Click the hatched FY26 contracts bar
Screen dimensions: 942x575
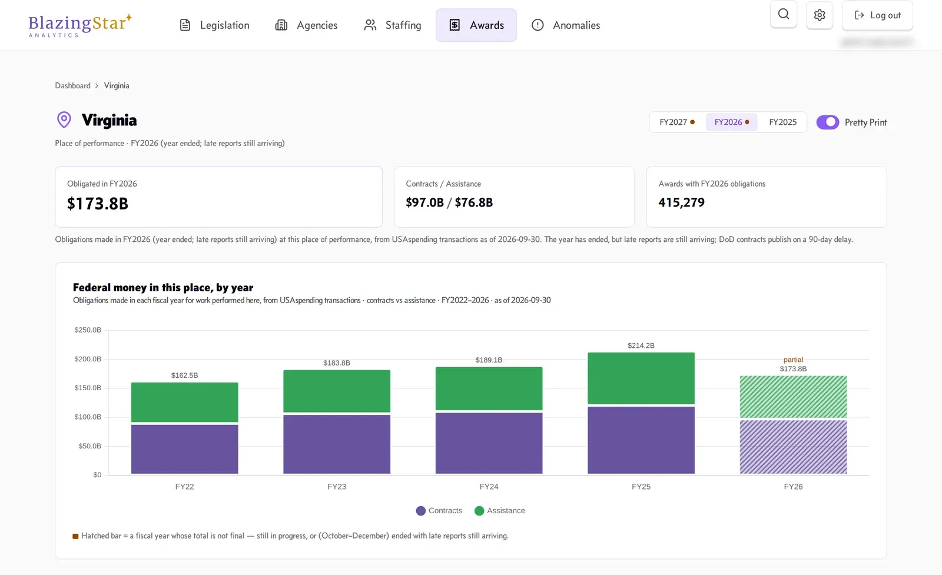(793, 447)
